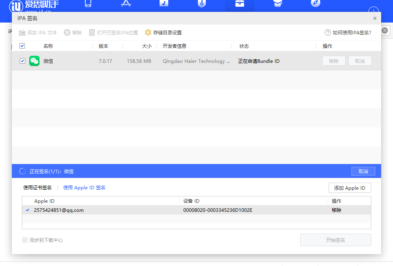Toggle sync to download center checkbox
The image size is (393, 266).
coord(24,240)
